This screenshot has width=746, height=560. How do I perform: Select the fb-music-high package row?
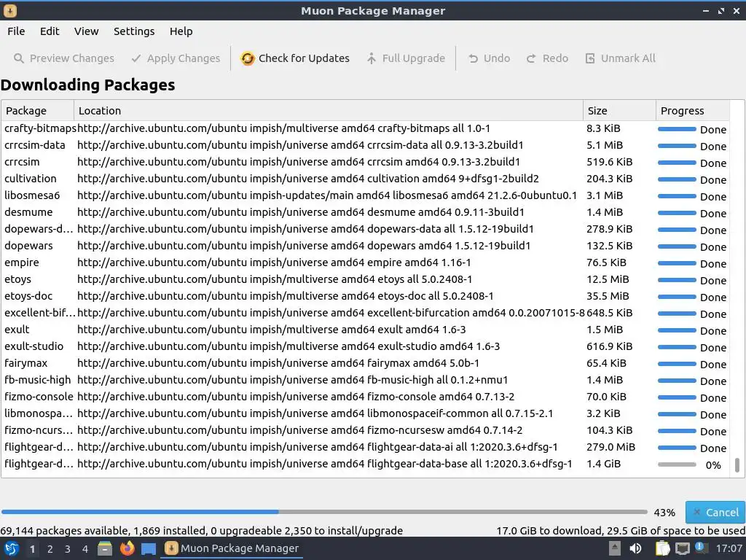coord(365,379)
